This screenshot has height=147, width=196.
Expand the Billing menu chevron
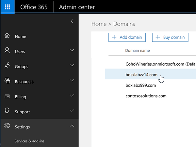pyautogui.click(x=72, y=96)
